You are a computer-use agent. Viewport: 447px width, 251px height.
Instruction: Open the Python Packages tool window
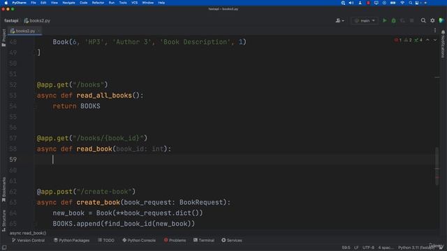point(71,240)
